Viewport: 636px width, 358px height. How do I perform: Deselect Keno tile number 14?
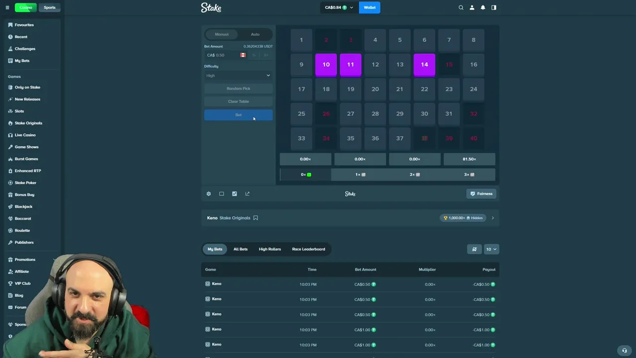(x=424, y=65)
